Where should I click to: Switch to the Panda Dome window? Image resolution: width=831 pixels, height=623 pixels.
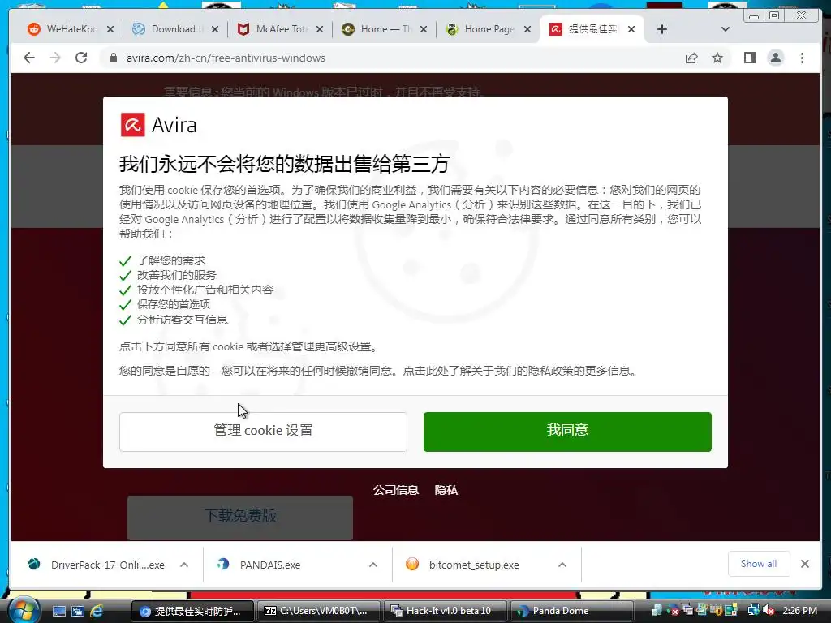571,611
